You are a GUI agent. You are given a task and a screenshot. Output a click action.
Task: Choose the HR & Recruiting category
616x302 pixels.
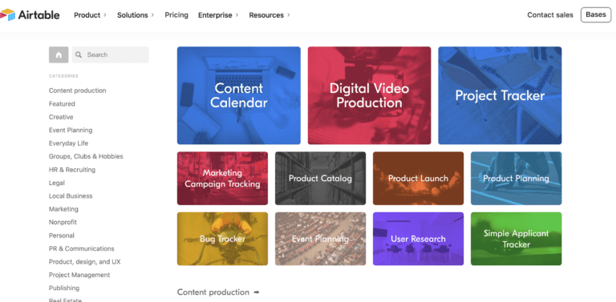point(72,170)
